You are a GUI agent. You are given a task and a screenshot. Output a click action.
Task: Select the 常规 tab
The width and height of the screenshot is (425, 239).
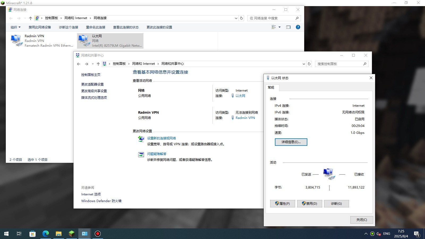click(x=271, y=88)
